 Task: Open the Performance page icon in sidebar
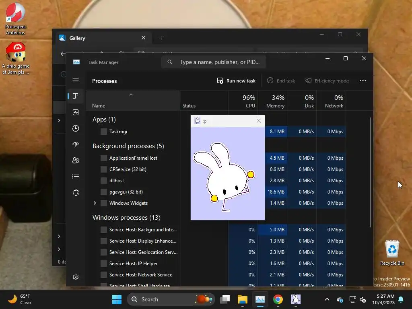click(x=76, y=113)
